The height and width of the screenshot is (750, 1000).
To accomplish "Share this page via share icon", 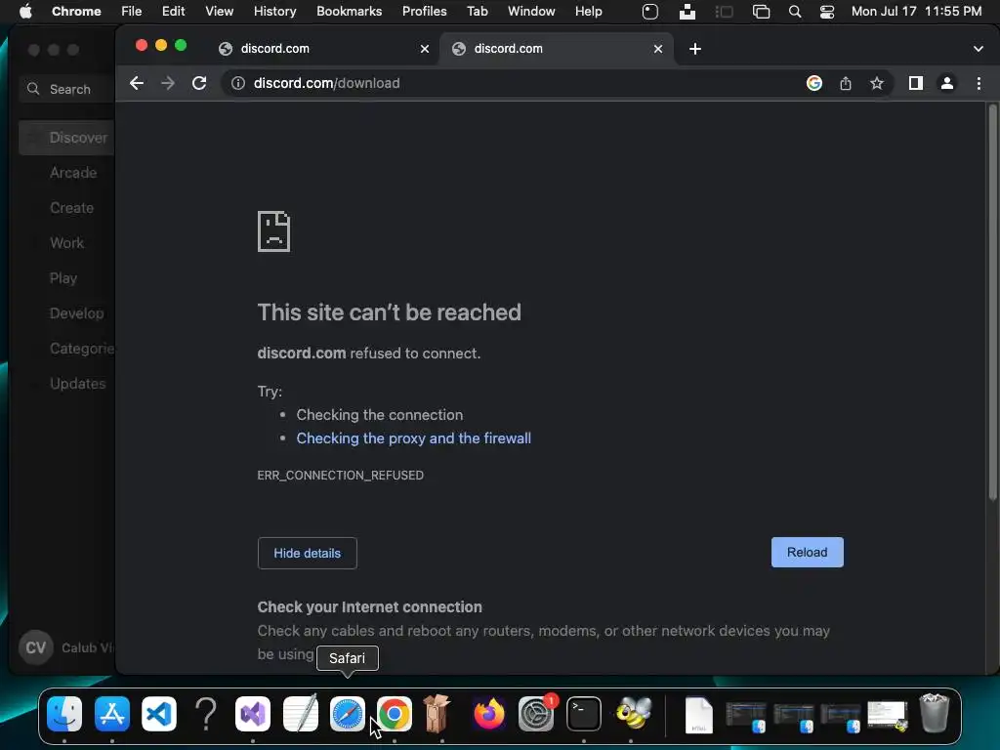I will click(x=845, y=83).
